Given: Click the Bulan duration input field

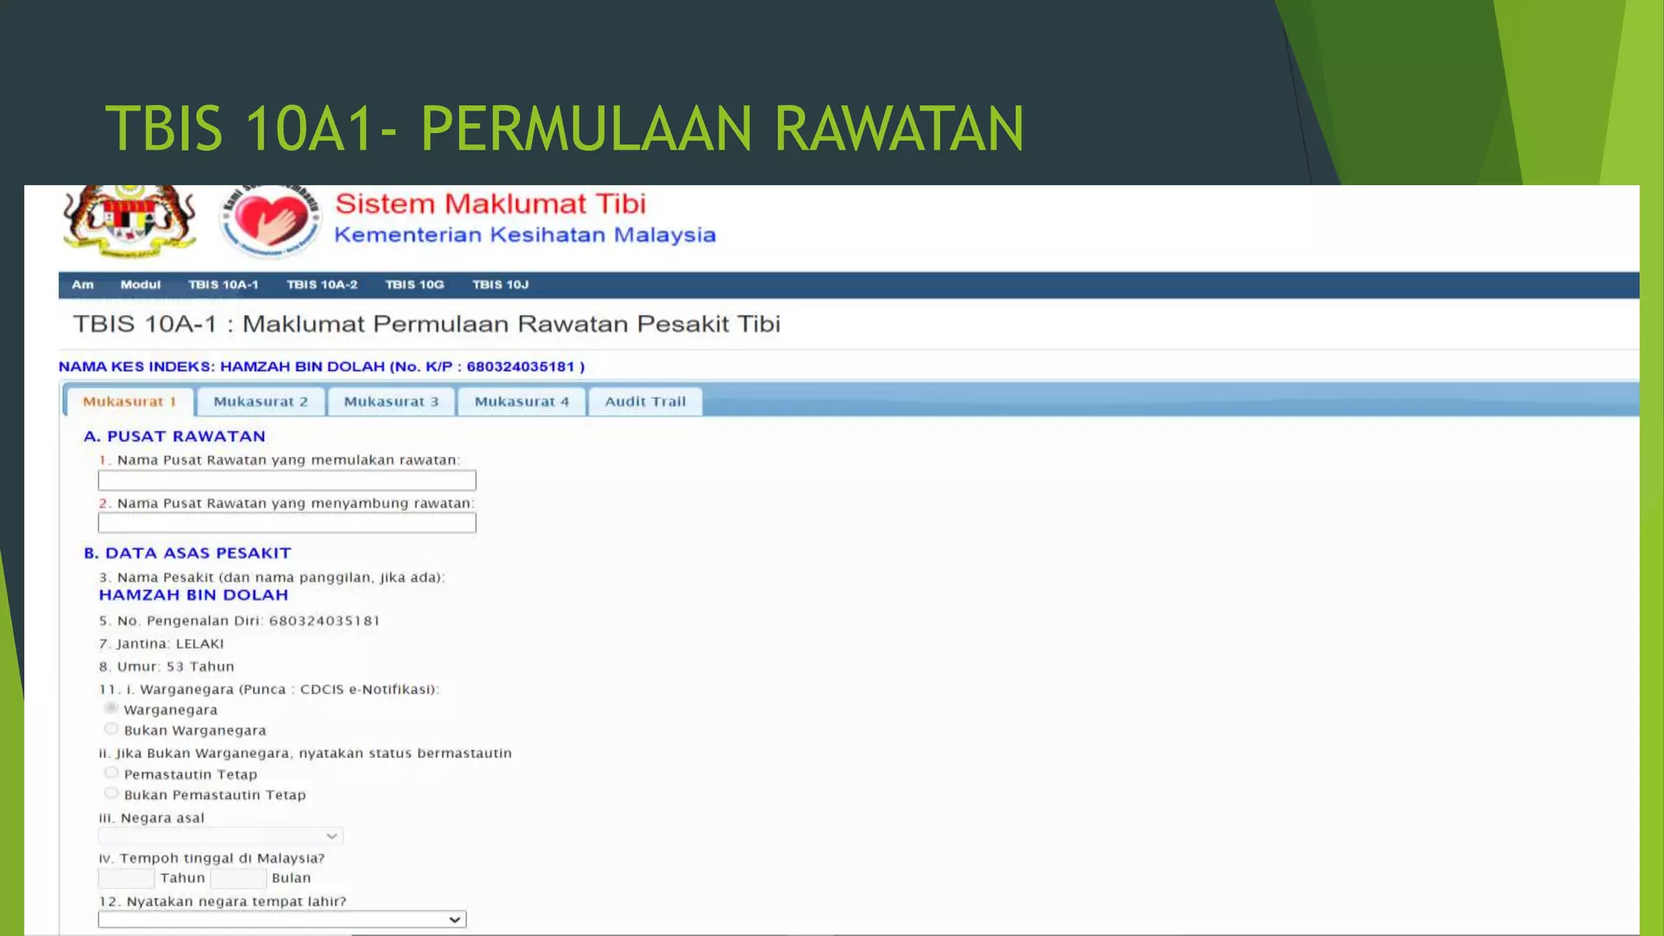Looking at the screenshot, I should [238, 878].
